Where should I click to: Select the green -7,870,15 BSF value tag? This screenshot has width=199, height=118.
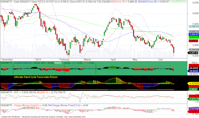193,99
